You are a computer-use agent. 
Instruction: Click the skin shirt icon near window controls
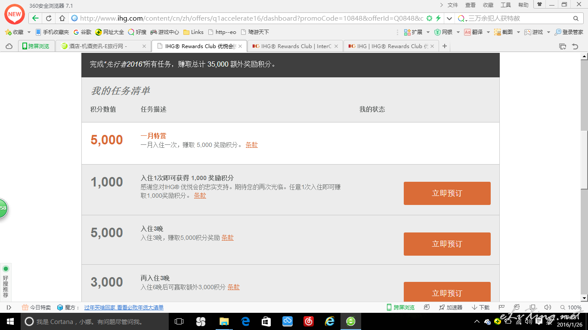pos(539,4)
